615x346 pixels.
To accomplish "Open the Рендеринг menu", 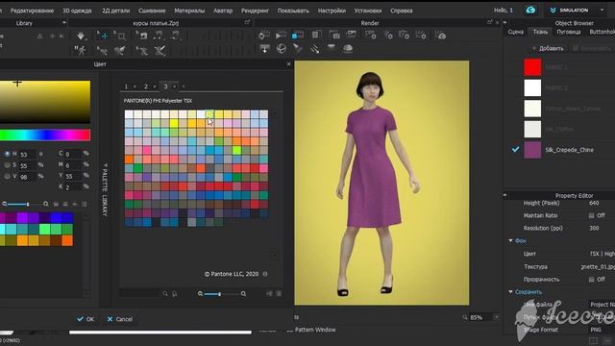I will coord(255,11).
